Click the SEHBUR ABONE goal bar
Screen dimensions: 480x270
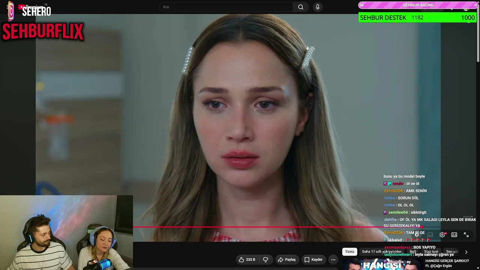(x=418, y=5)
